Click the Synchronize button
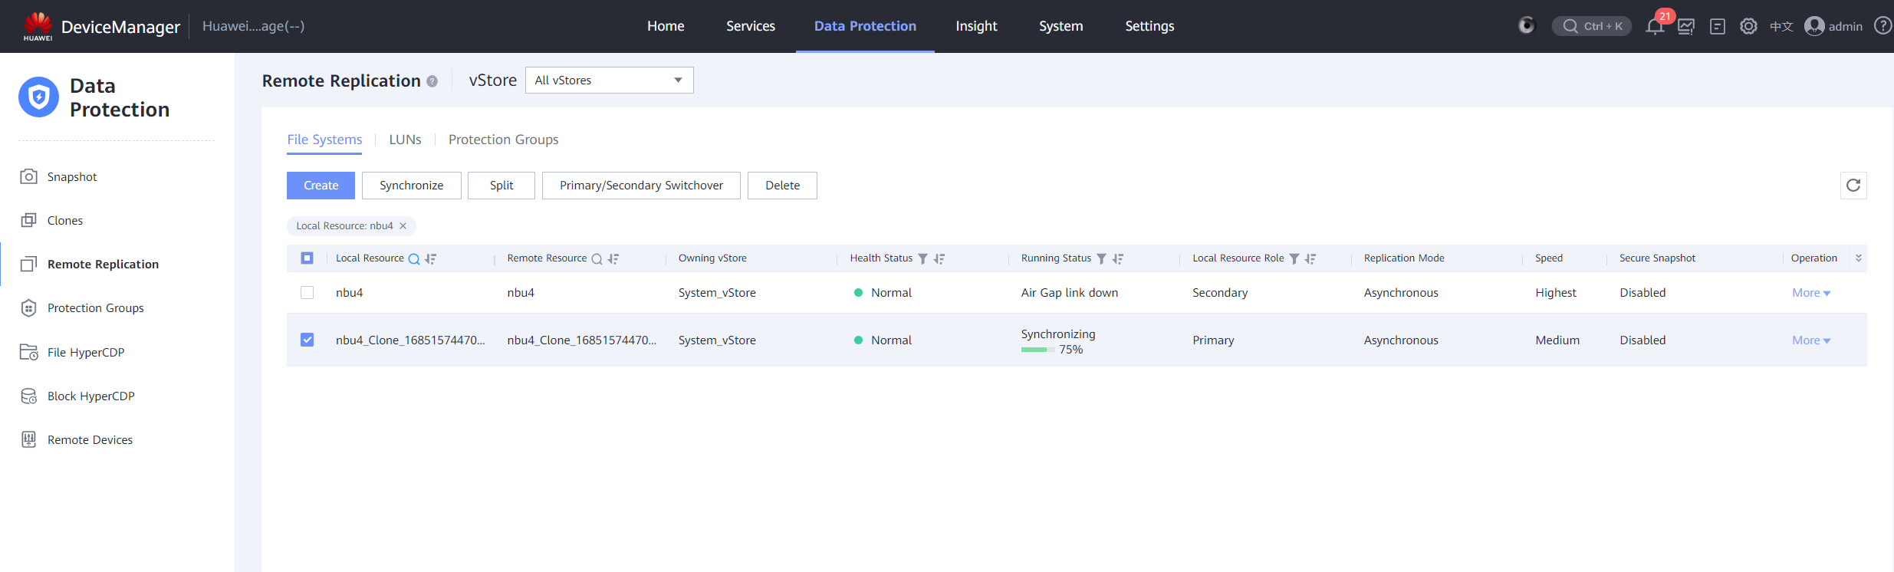Screen dimensions: 1894x572 (x=411, y=186)
